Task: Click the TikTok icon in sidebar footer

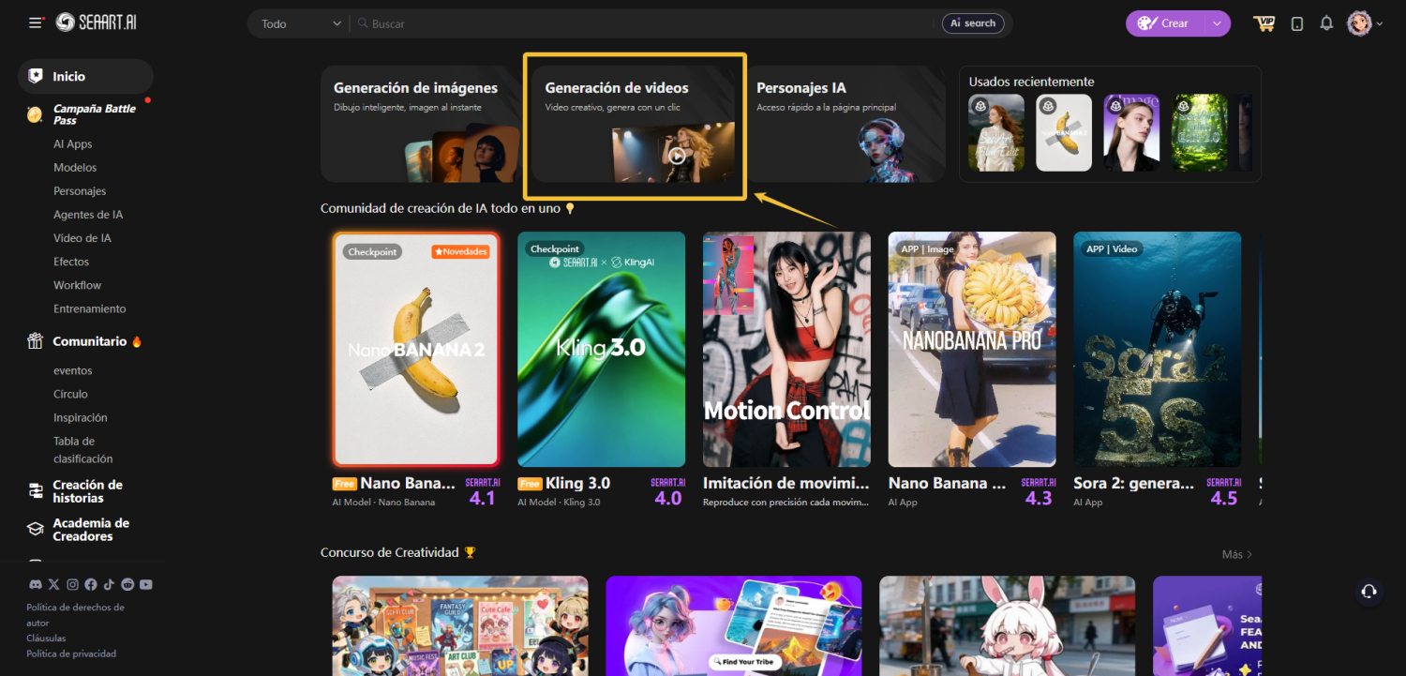Action: (109, 585)
